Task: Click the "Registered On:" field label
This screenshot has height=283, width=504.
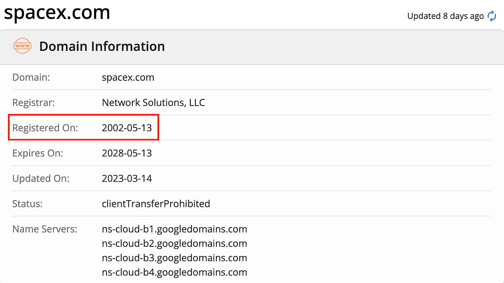Action: pyautogui.click(x=45, y=128)
